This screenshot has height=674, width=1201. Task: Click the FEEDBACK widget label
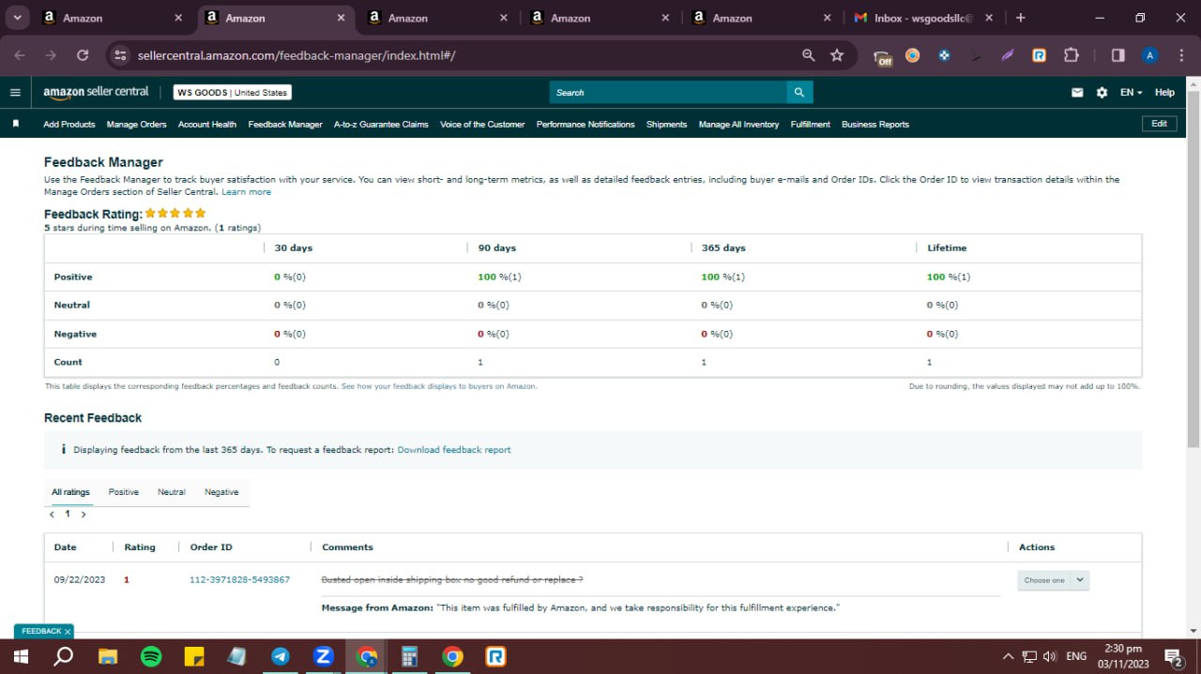pyautogui.click(x=41, y=632)
